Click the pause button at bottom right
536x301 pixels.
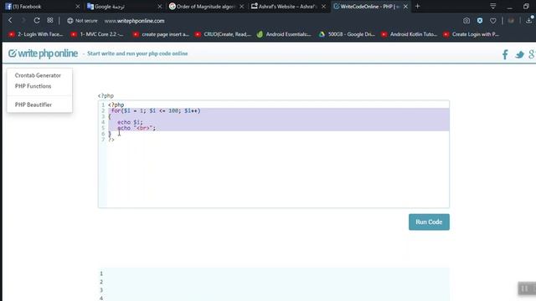(525, 288)
